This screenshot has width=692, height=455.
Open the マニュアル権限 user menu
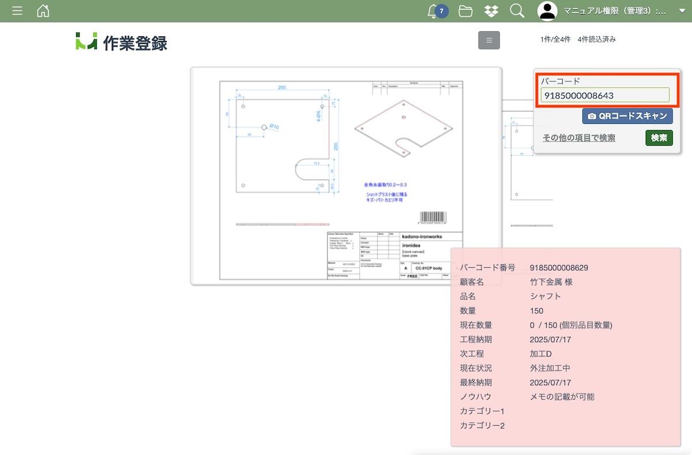(x=614, y=11)
